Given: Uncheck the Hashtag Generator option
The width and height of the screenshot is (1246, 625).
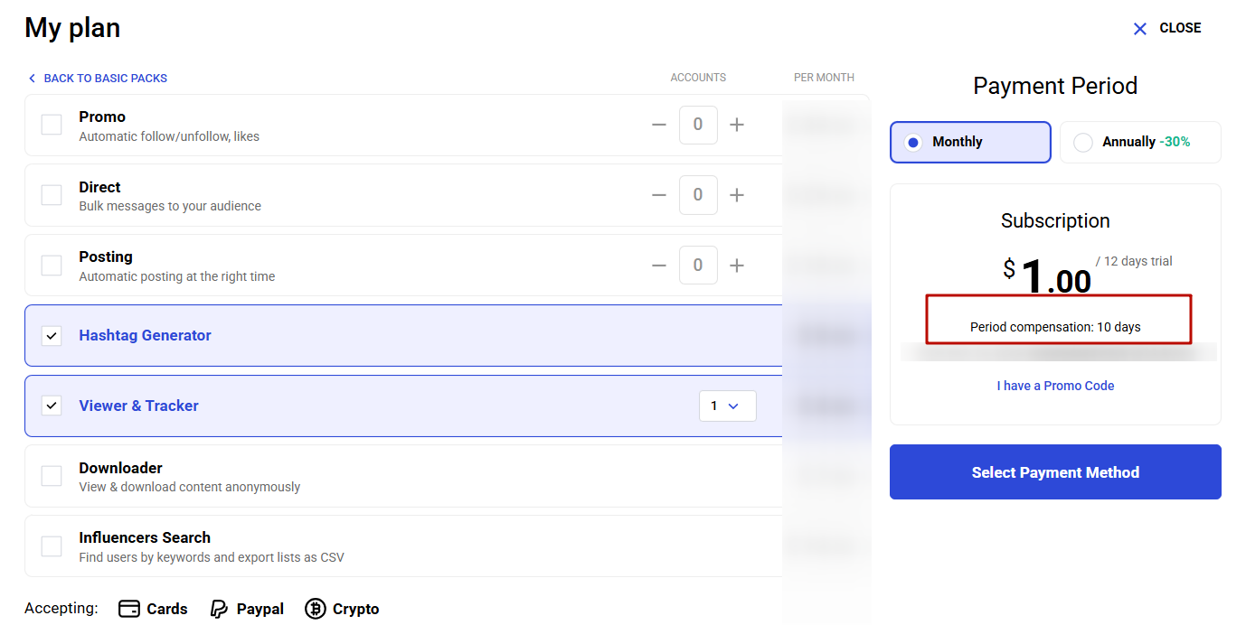Looking at the screenshot, I should pyautogui.click(x=51, y=335).
